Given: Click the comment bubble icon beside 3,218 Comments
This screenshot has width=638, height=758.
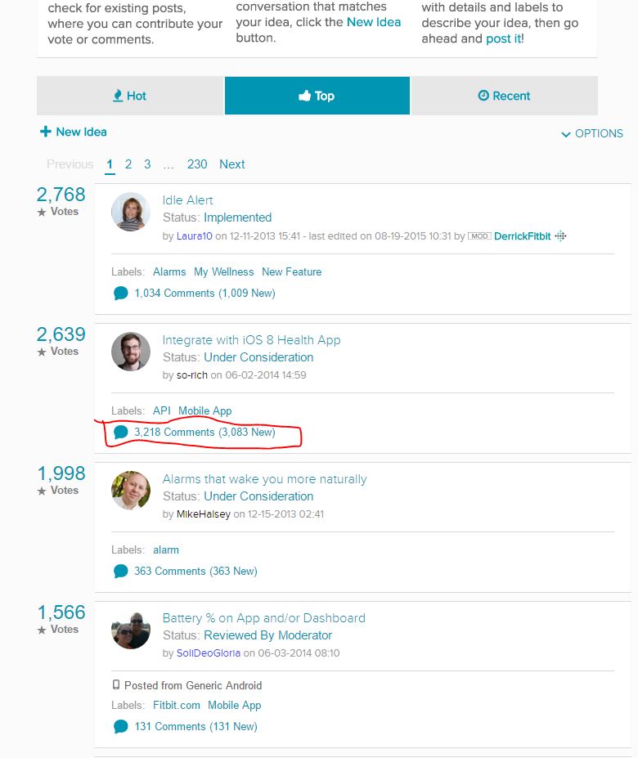Looking at the screenshot, I should (121, 432).
